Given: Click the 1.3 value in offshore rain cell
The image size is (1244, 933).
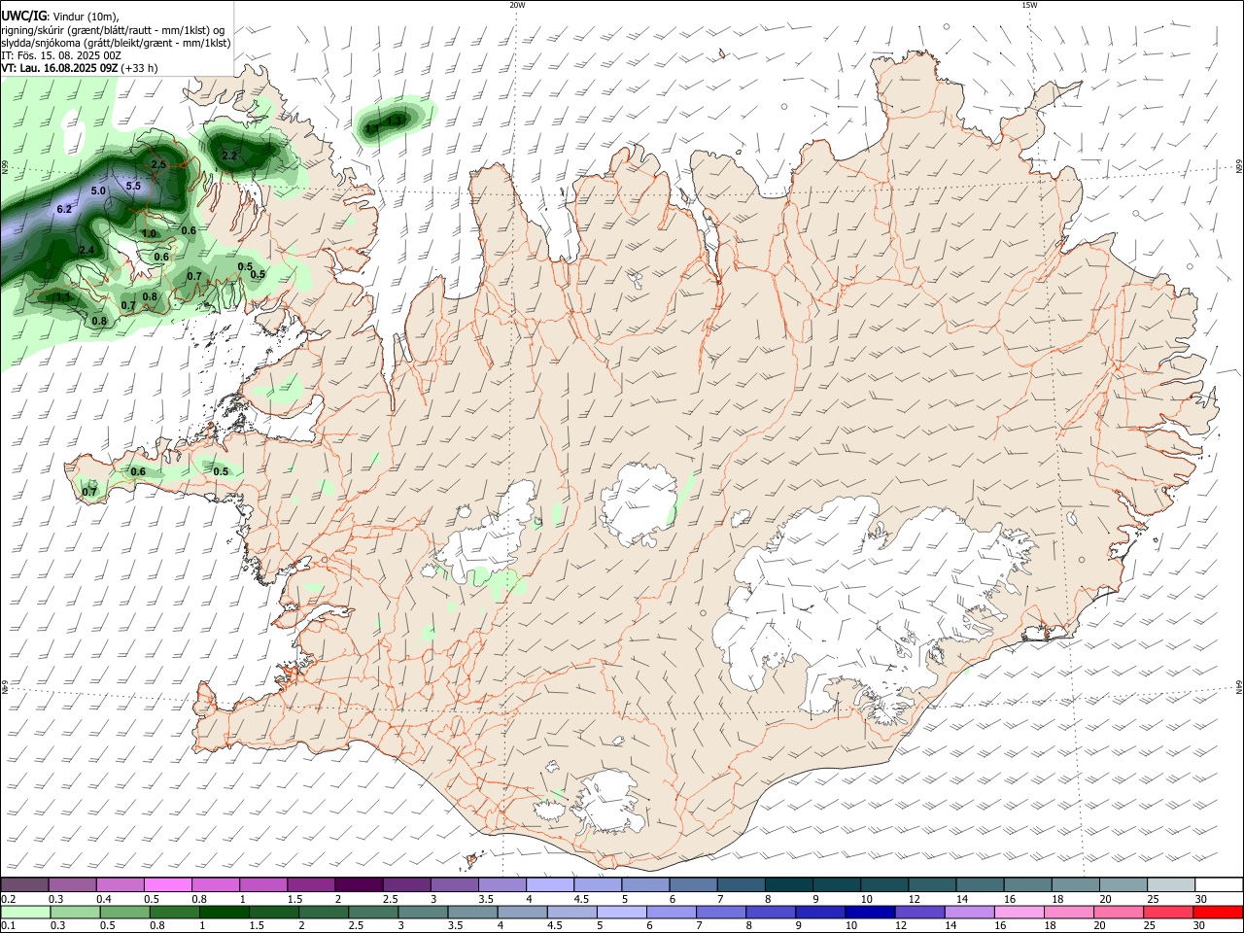Looking at the screenshot, I should (395, 121).
